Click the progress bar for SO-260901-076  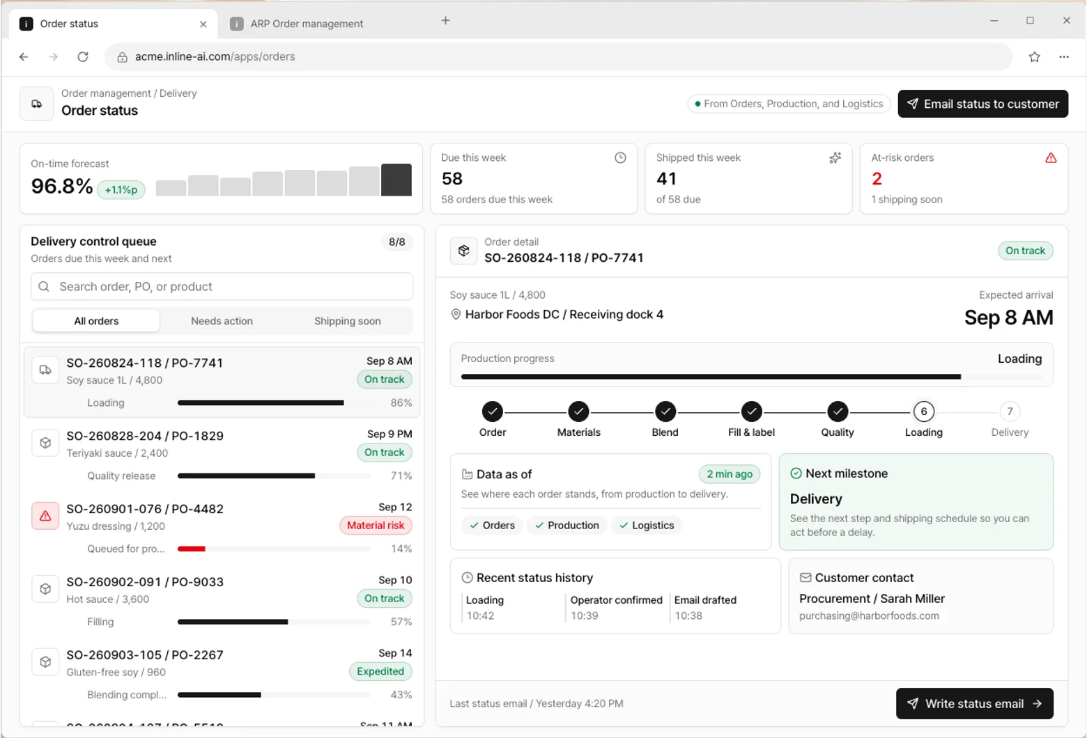coord(274,549)
